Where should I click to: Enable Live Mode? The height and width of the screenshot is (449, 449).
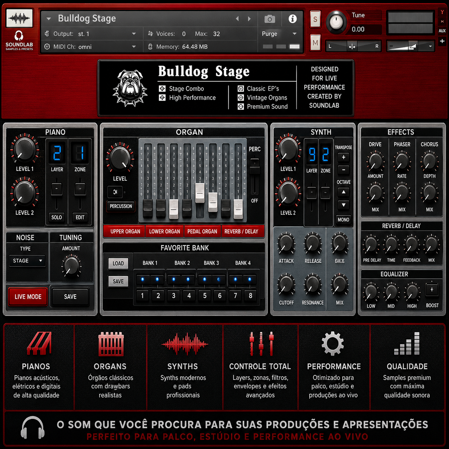[28, 297]
